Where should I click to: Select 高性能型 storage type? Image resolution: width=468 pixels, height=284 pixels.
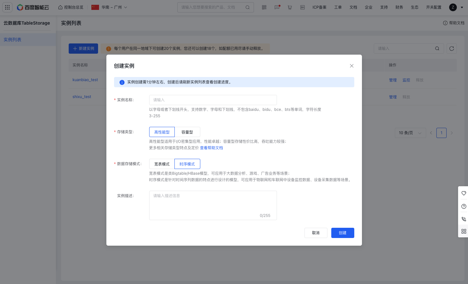click(x=162, y=132)
